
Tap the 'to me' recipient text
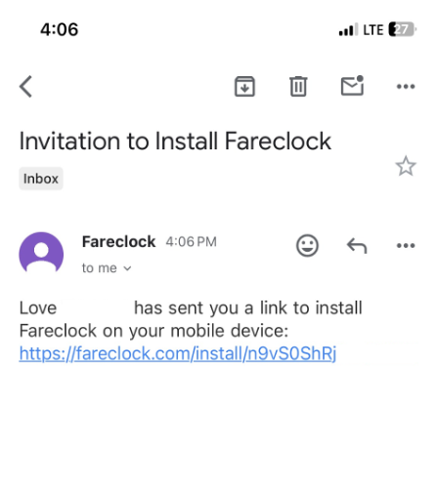pos(99,268)
